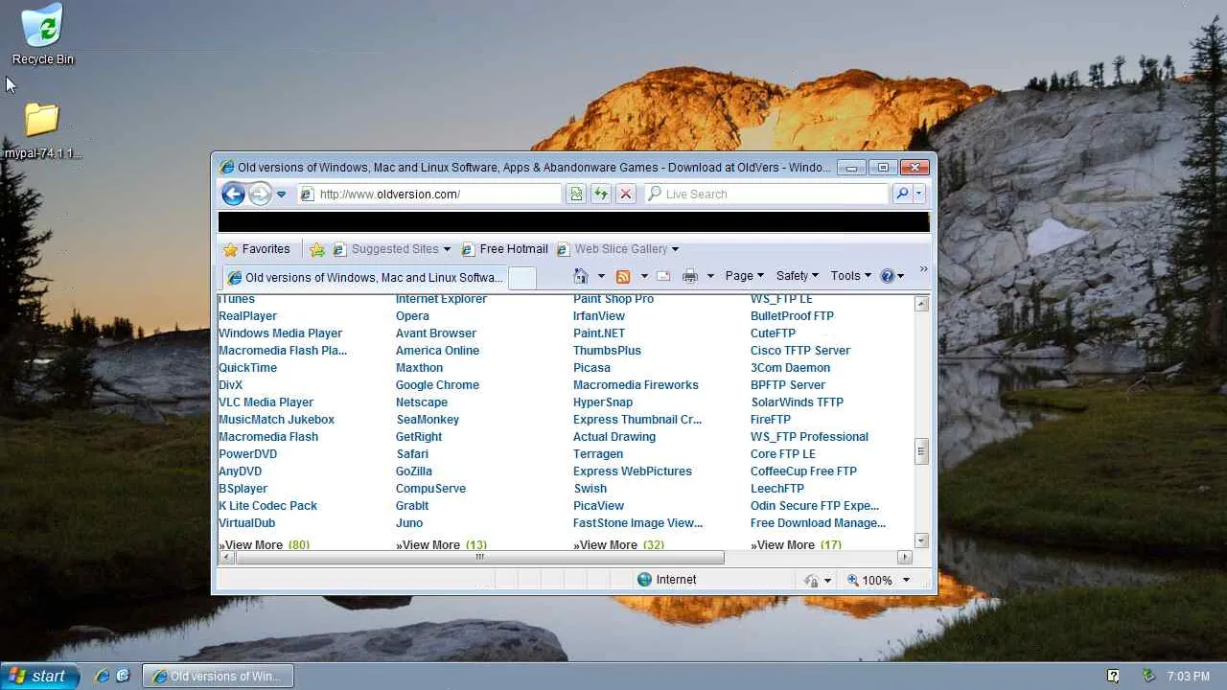Select the mypal-74.1.1 folder on desktop
The width and height of the screenshot is (1227, 690).
(43, 131)
